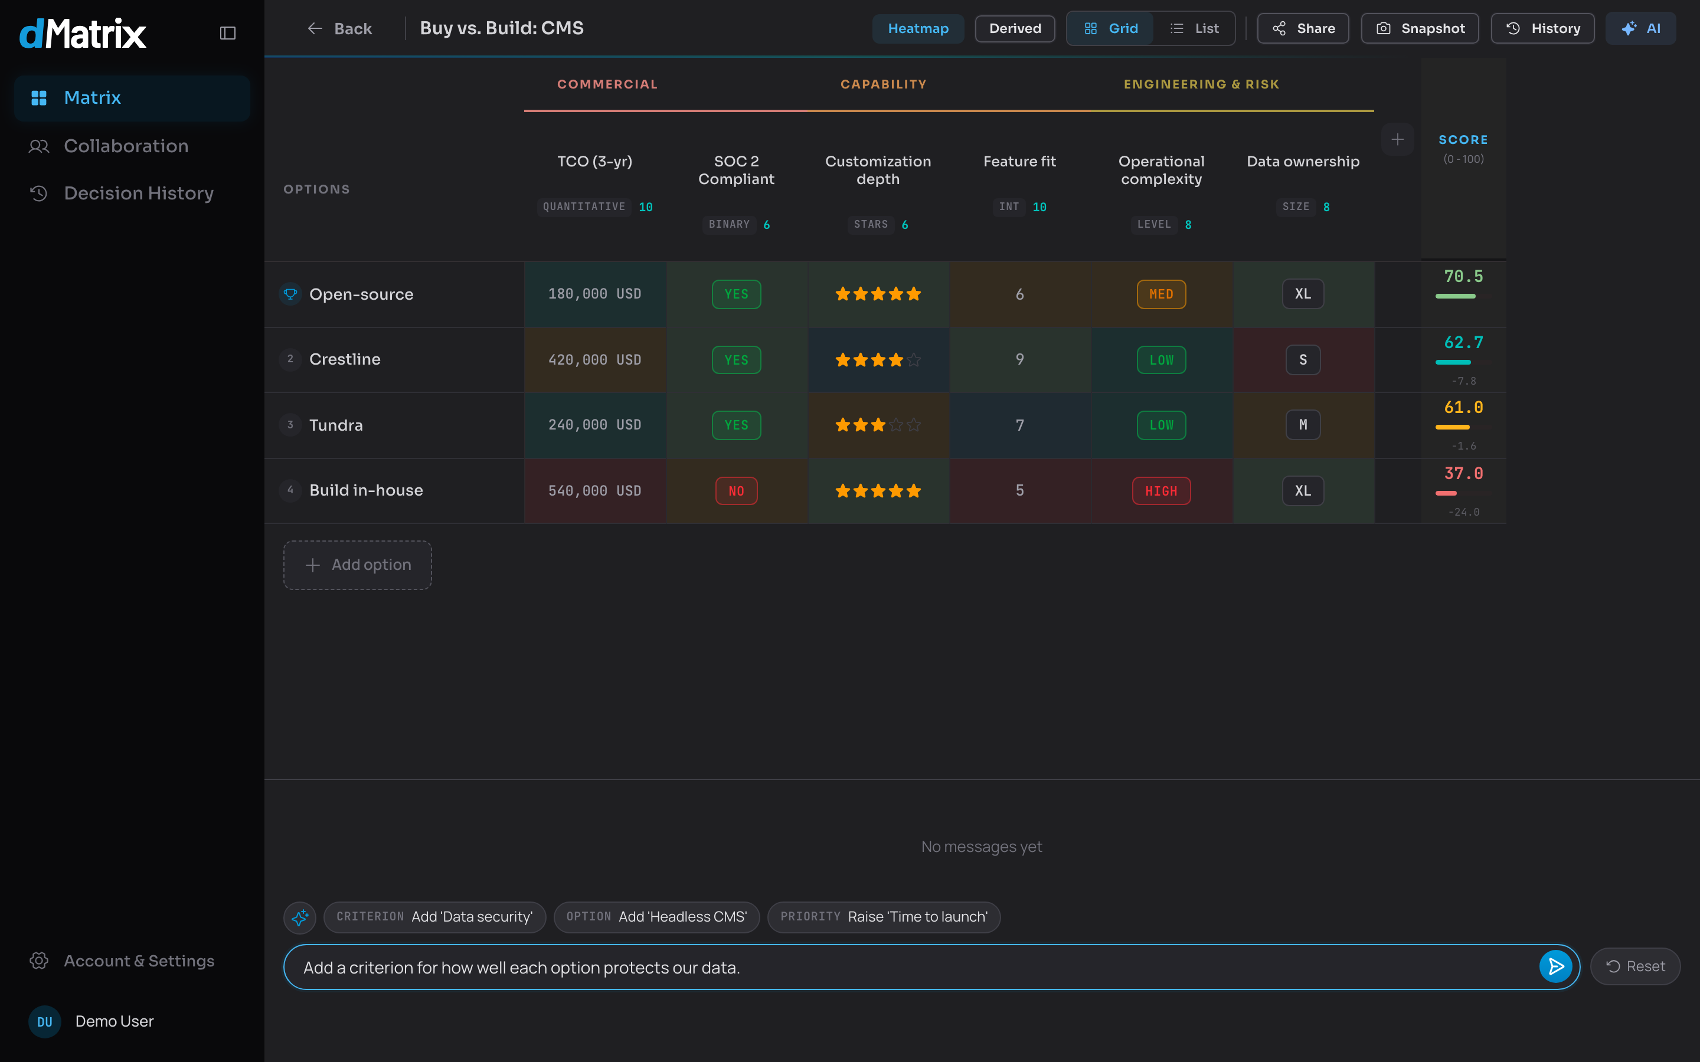
Task: Click the Share button
Action: 1303,28
